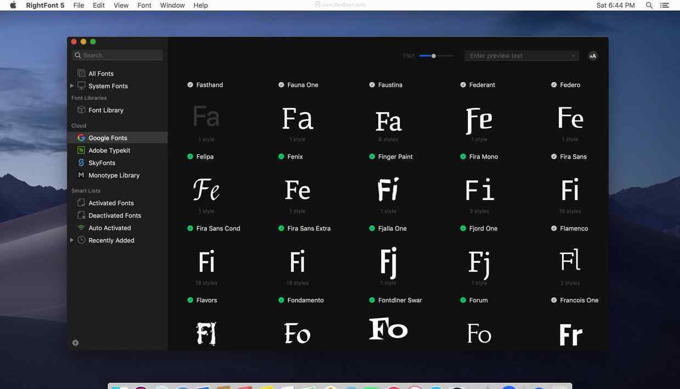Click the Recently Added clock icon
Screen dimensions: 680x389
[81, 240]
